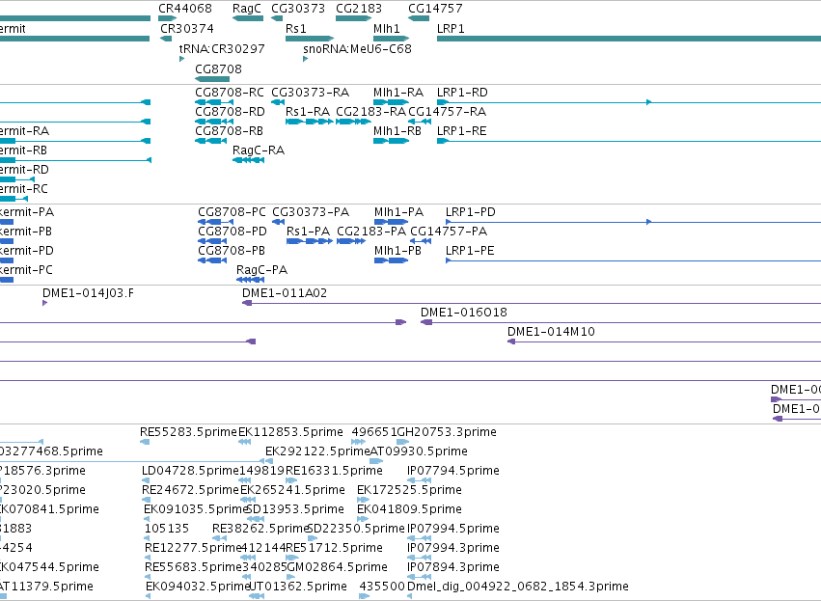This screenshot has height=601, width=821.
Task: Select EST RE55283.5prime label
Action: [x=188, y=432]
